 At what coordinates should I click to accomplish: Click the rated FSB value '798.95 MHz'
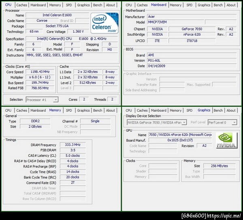pyautogui.click(x=40, y=88)
